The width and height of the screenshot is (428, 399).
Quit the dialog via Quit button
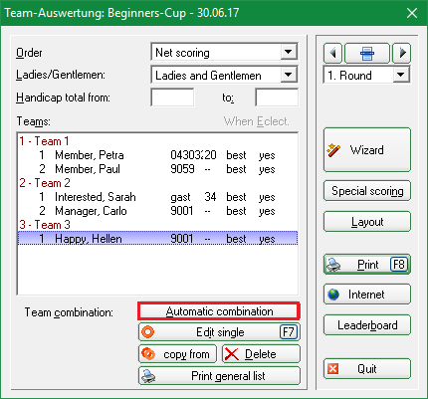(367, 369)
